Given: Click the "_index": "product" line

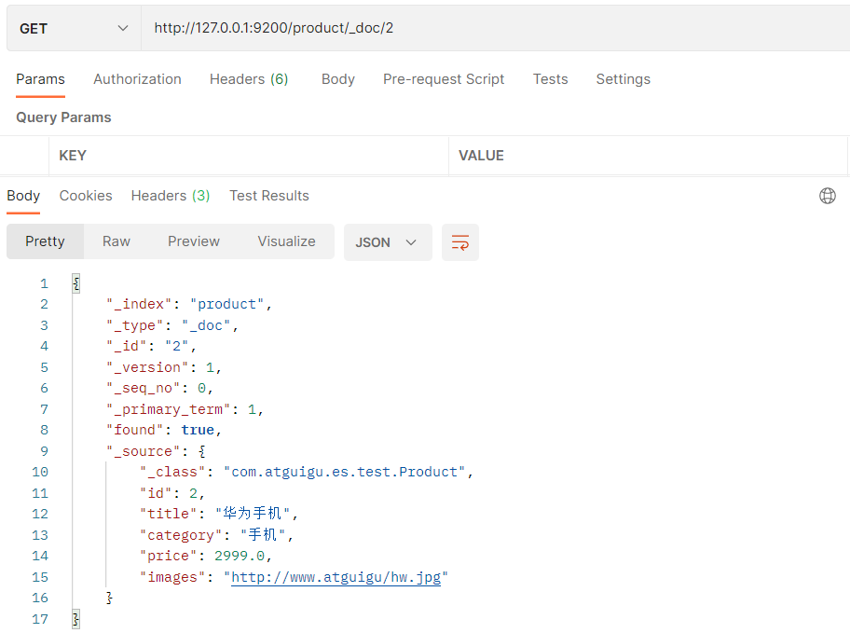Looking at the screenshot, I should point(188,304).
